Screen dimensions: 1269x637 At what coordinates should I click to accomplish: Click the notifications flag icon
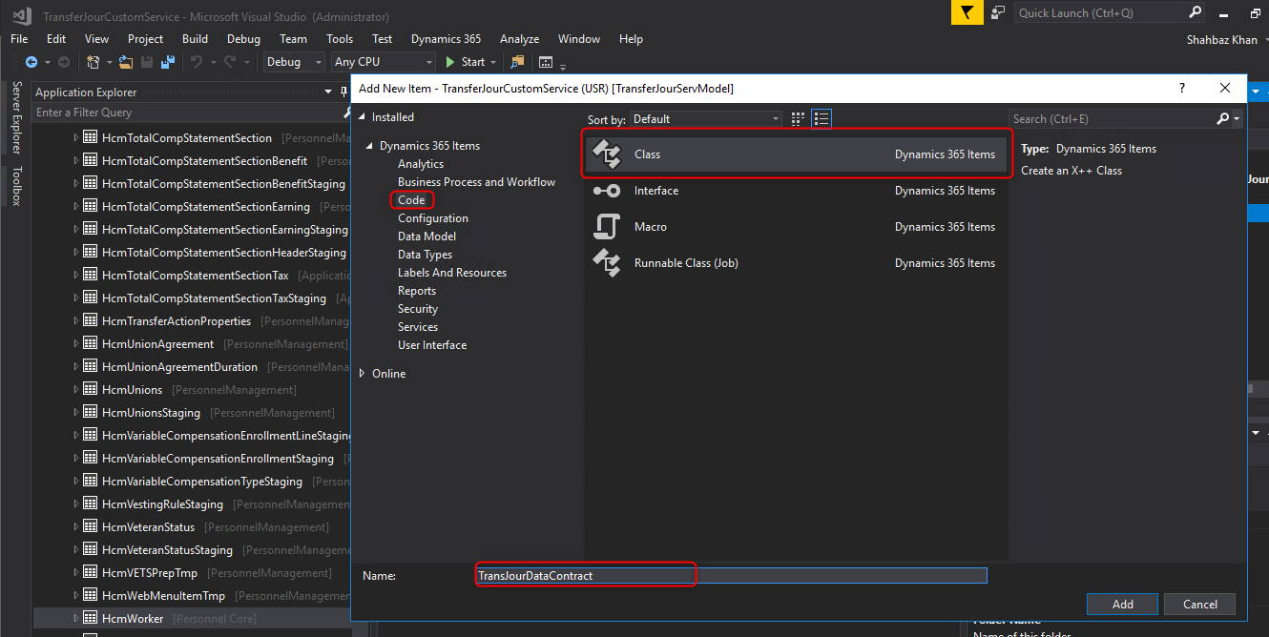click(x=967, y=12)
